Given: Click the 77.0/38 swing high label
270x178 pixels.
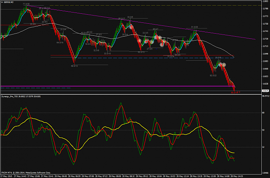Looking at the screenshot, I should coord(26,4).
